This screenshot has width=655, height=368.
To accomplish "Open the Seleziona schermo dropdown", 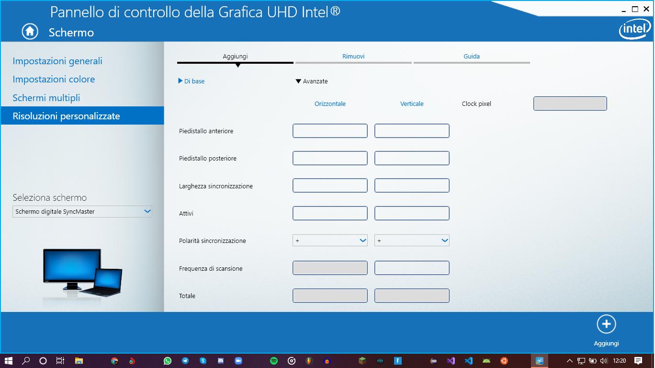I will click(x=82, y=211).
